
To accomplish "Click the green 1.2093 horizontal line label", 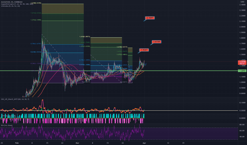I will [242, 71].
